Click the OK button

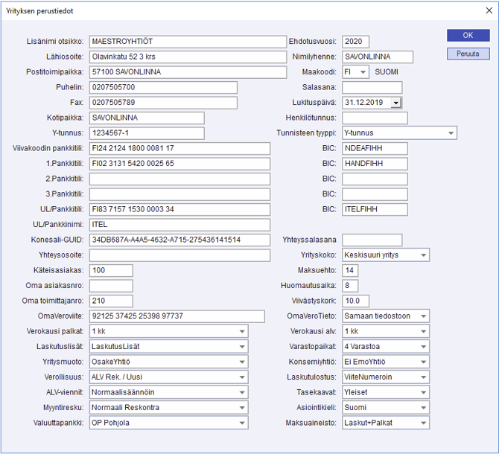(x=468, y=35)
